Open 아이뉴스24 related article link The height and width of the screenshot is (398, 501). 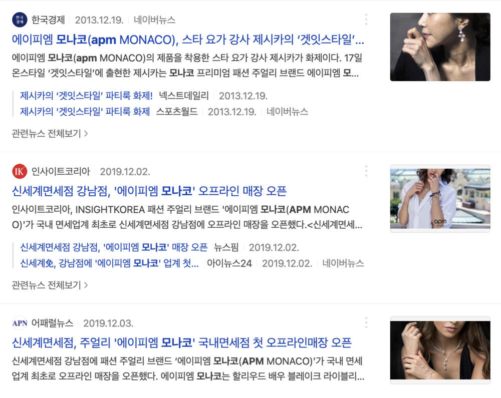click(x=109, y=263)
